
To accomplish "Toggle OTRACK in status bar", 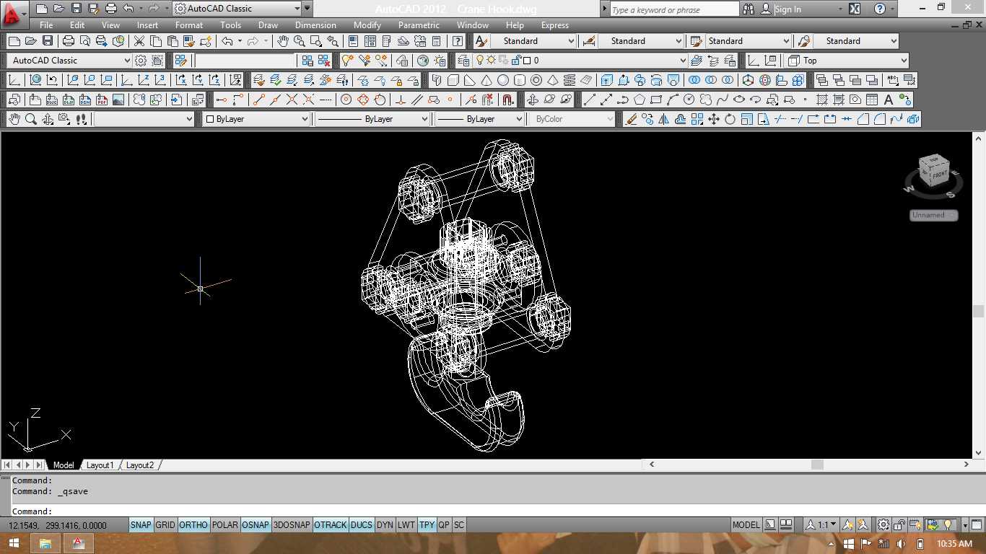I will pyautogui.click(x=331, y=525).
